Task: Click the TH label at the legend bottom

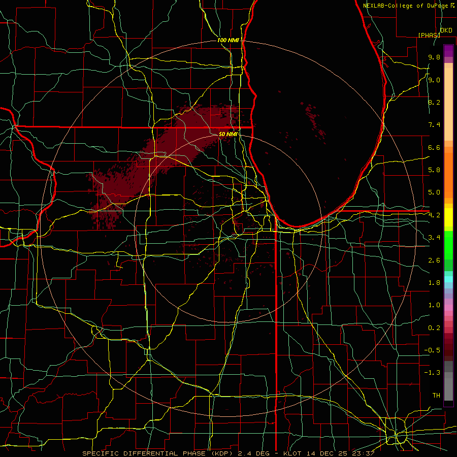Action: [x=436, y=396]
